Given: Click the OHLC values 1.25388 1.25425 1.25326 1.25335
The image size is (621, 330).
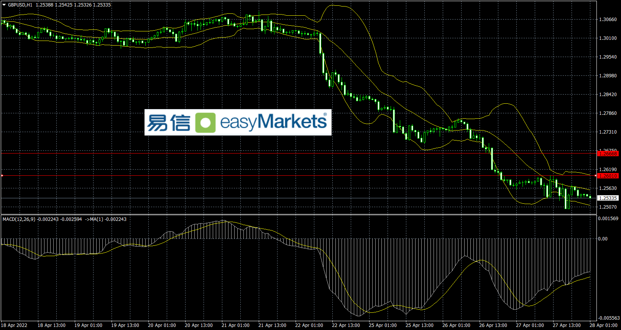Looking at the screenshot, I should (x=73, y=5).
